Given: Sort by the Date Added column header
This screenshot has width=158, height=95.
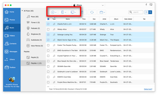Looking at the screenshot, I should pos(128,19).
